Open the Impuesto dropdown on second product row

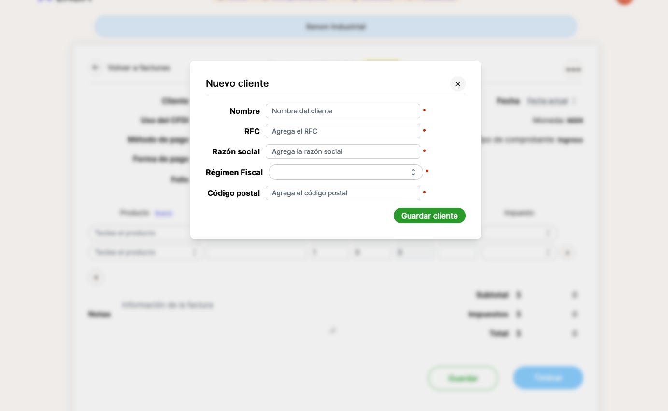point(518,252)
